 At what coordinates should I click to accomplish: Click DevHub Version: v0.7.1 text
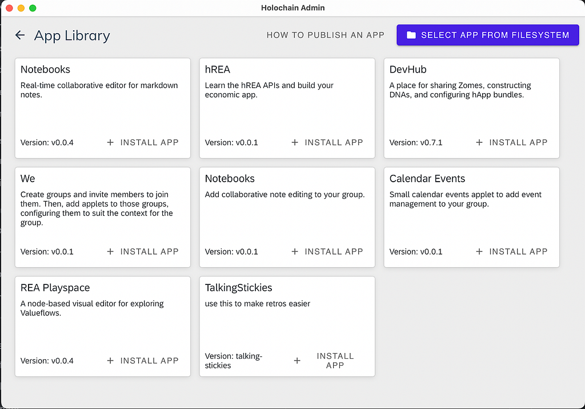click(416, 143)
